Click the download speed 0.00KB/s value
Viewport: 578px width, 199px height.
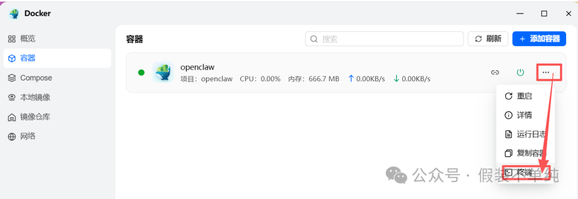(x=412, y=79)
